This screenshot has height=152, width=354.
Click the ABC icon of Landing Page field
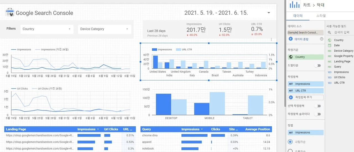coord(330,61)
